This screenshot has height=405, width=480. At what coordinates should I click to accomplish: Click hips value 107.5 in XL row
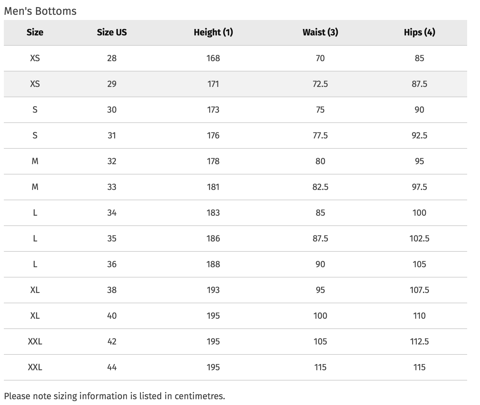419,290
